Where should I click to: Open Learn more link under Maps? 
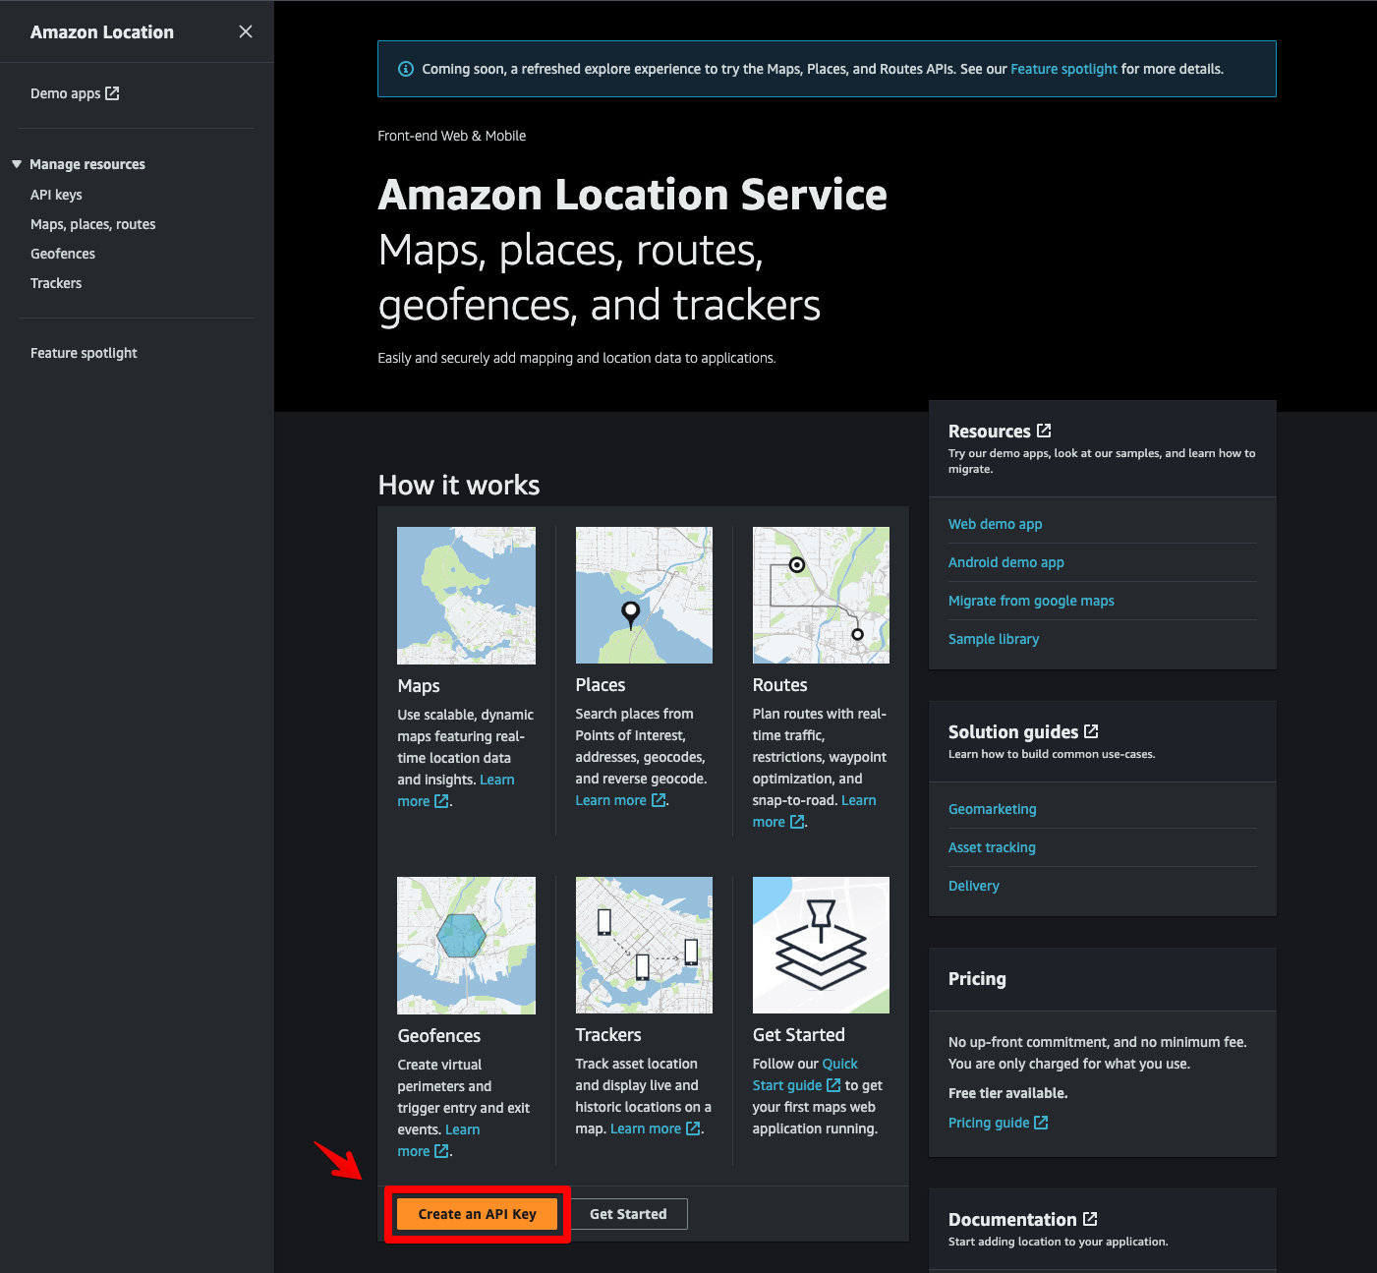click(497, 780)
